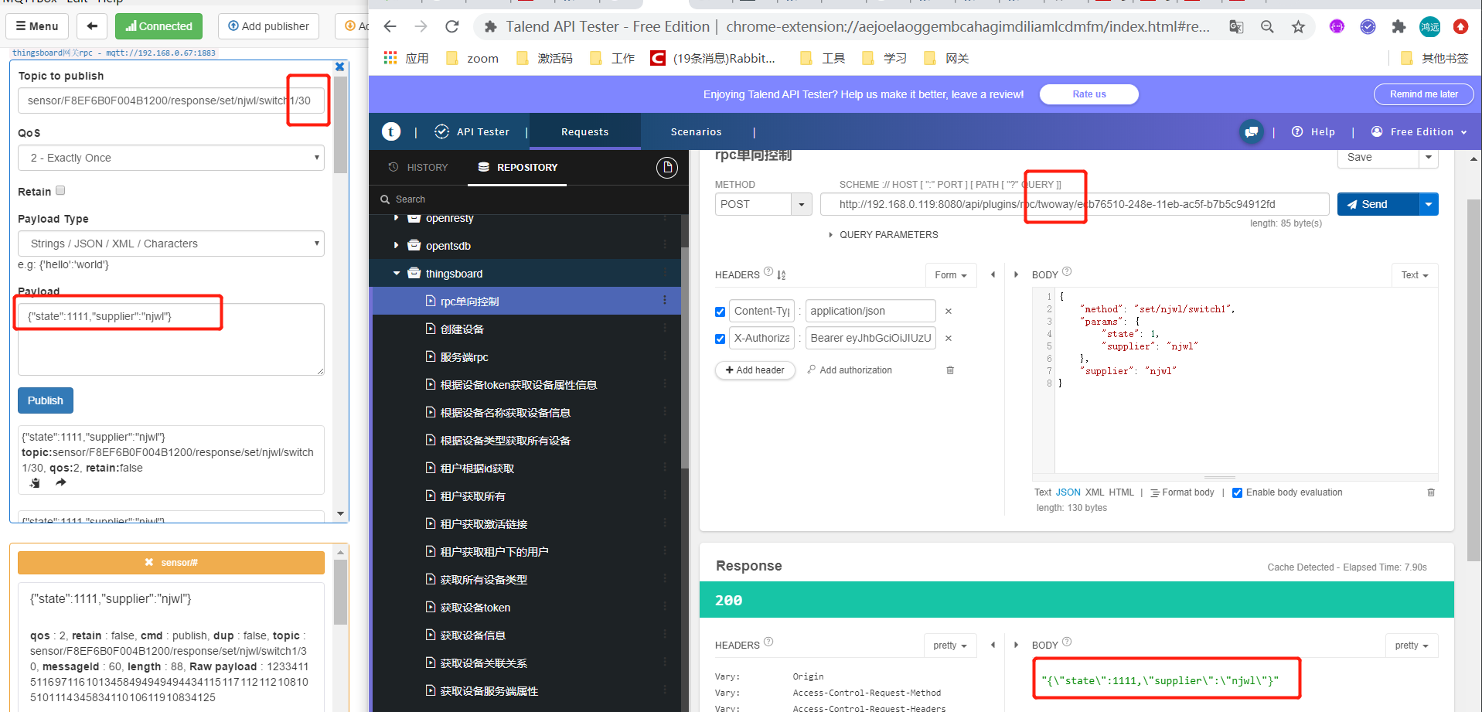Switch to the HISTORY tab
The image size is (1482, 712).
tap(426, 167)
